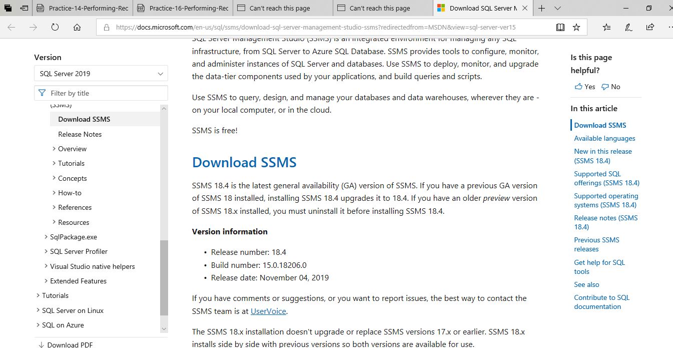The height and width of the screenshot is (348, 673).
Task: Click the Download SSMS heading
Action: point(244,162)
